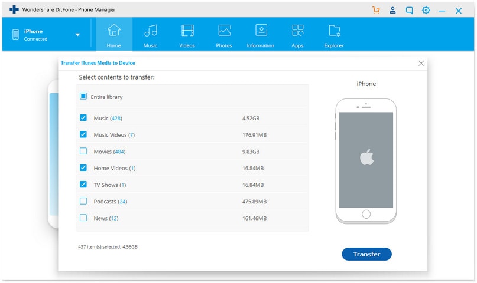Switch to the Information tab
Viewport: 477px width, 283px height.
[x=261, y=35]
